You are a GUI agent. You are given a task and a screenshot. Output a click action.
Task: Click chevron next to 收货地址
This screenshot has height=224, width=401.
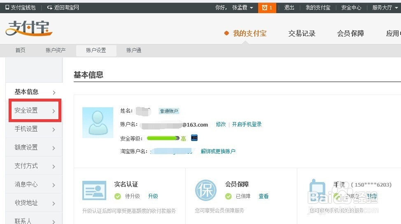[54, 203]
